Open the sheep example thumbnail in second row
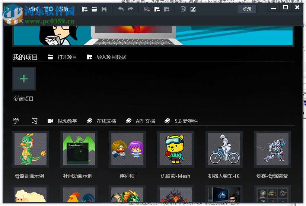Image resolution: width=306 pixels, height=206 pixels. 31,194
